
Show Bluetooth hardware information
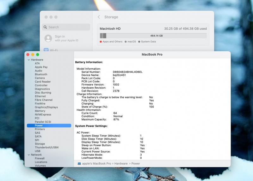[41, 74]
